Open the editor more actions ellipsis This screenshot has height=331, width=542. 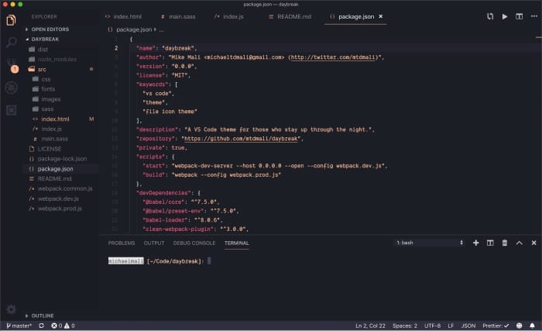pos(533,16)
